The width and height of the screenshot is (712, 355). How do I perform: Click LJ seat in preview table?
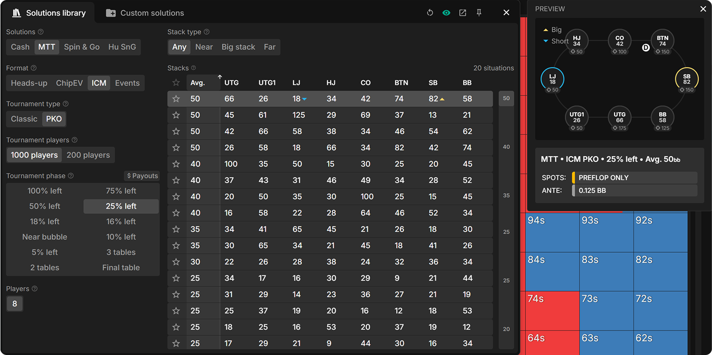(x=552, y=79)
